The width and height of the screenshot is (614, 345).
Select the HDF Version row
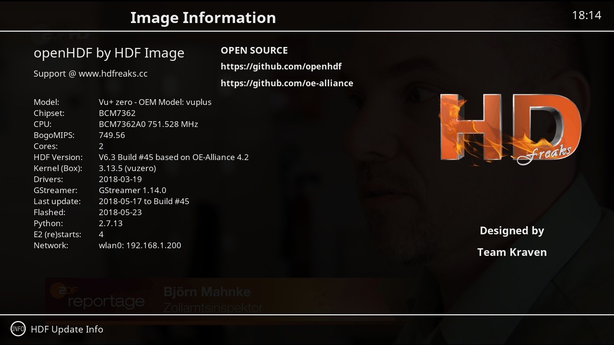[x=141, y=157]
